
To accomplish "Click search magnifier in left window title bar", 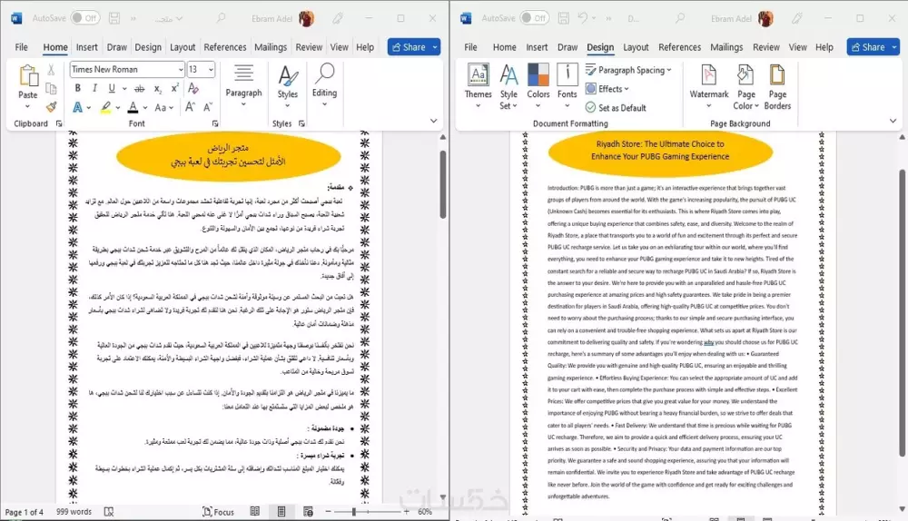I will coord(221,18).
